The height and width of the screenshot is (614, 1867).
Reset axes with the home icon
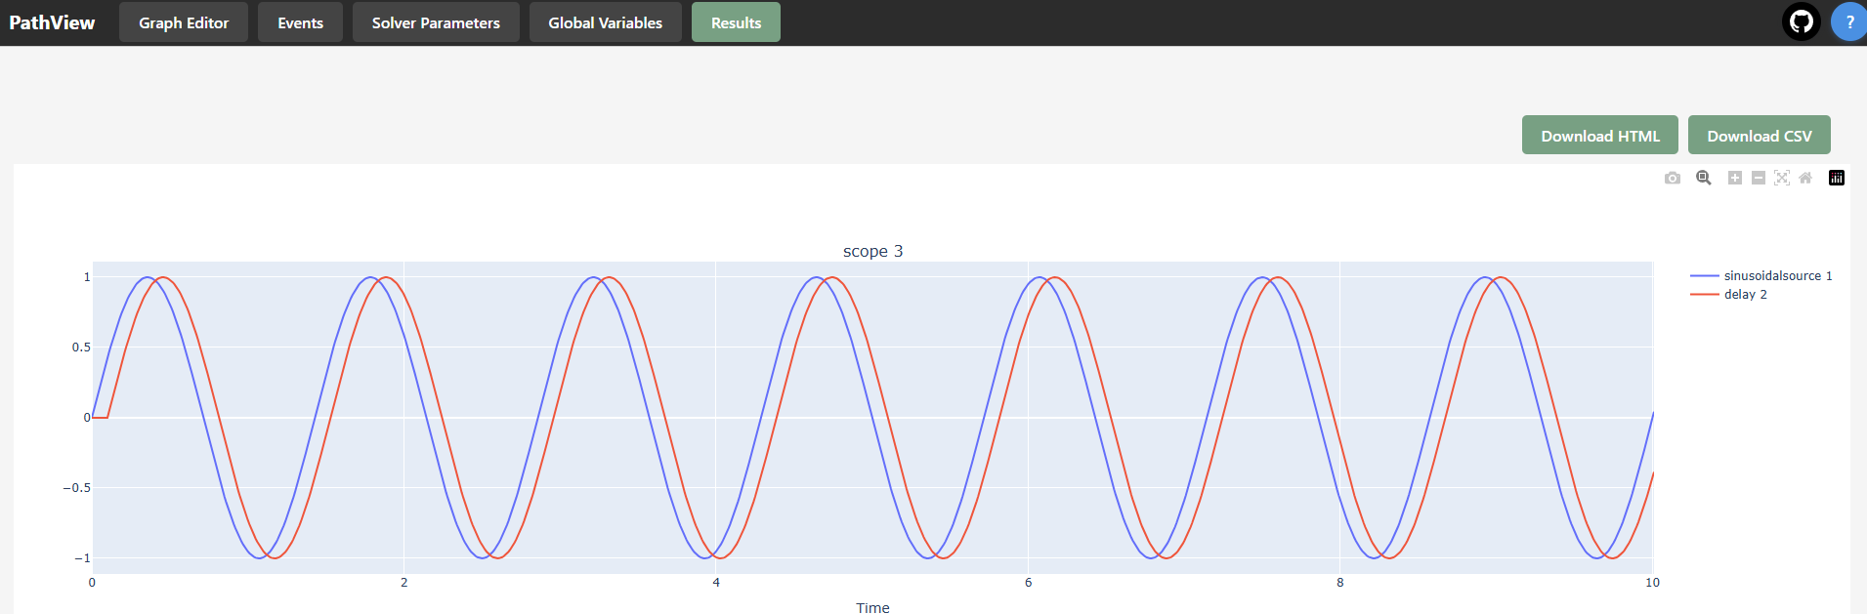point(1805,178)
